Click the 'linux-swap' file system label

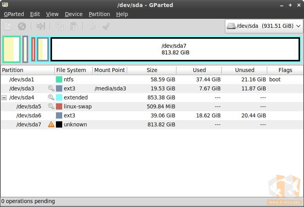[x=78, y=106]
